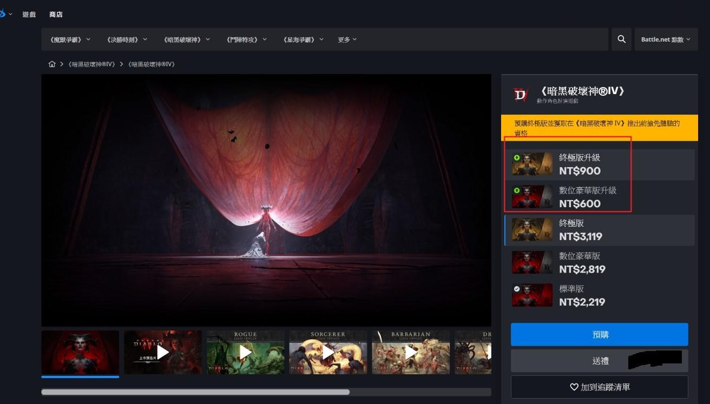Select 數位豪華版升級 NT$600 option

pyautogui.click(x=600, y=197)
